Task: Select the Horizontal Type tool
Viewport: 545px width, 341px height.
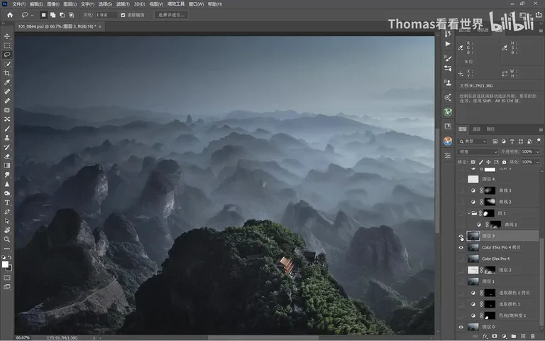Action: (x=7, y=202)
